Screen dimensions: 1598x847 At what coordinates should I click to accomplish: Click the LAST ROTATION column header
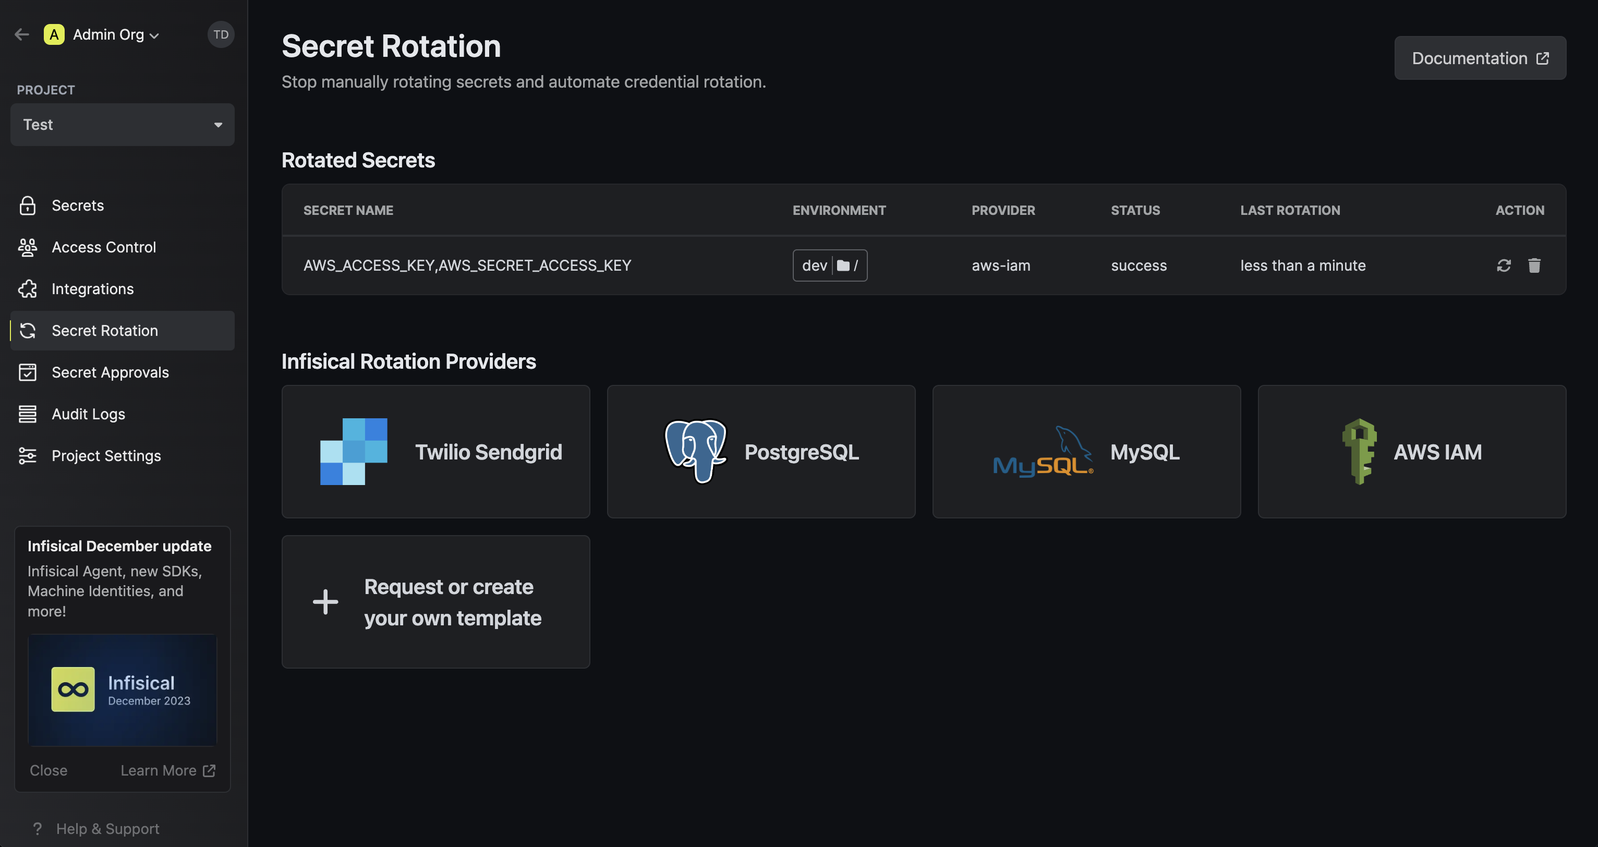click(1290, 210)
